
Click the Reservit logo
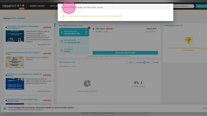(x=14, y=6)
